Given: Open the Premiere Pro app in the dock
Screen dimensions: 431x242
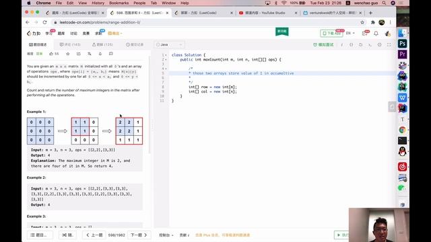Looking at the screenshot, I should point(403,54).
